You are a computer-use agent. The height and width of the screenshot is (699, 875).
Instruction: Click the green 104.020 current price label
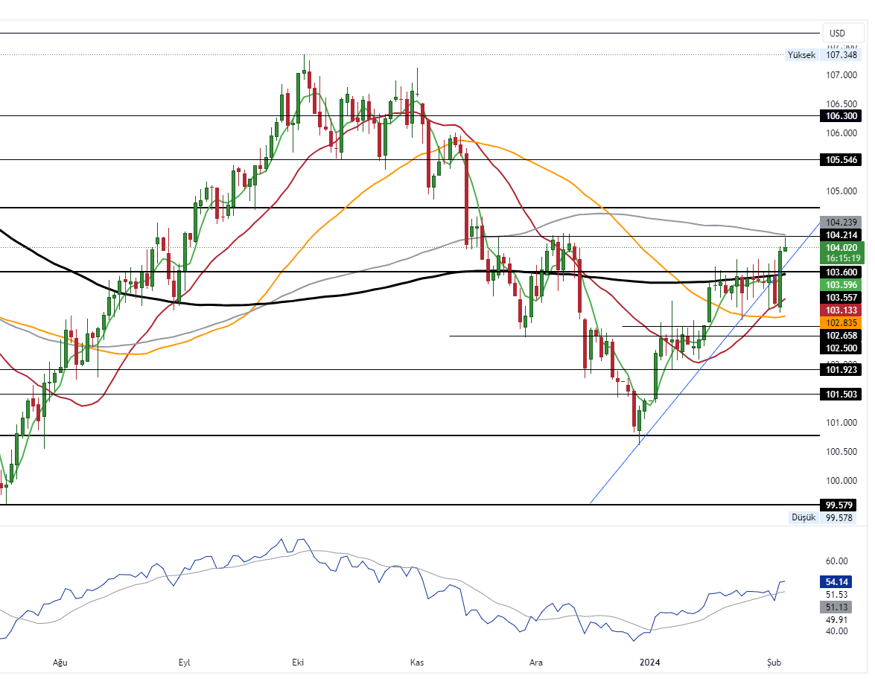840,248
